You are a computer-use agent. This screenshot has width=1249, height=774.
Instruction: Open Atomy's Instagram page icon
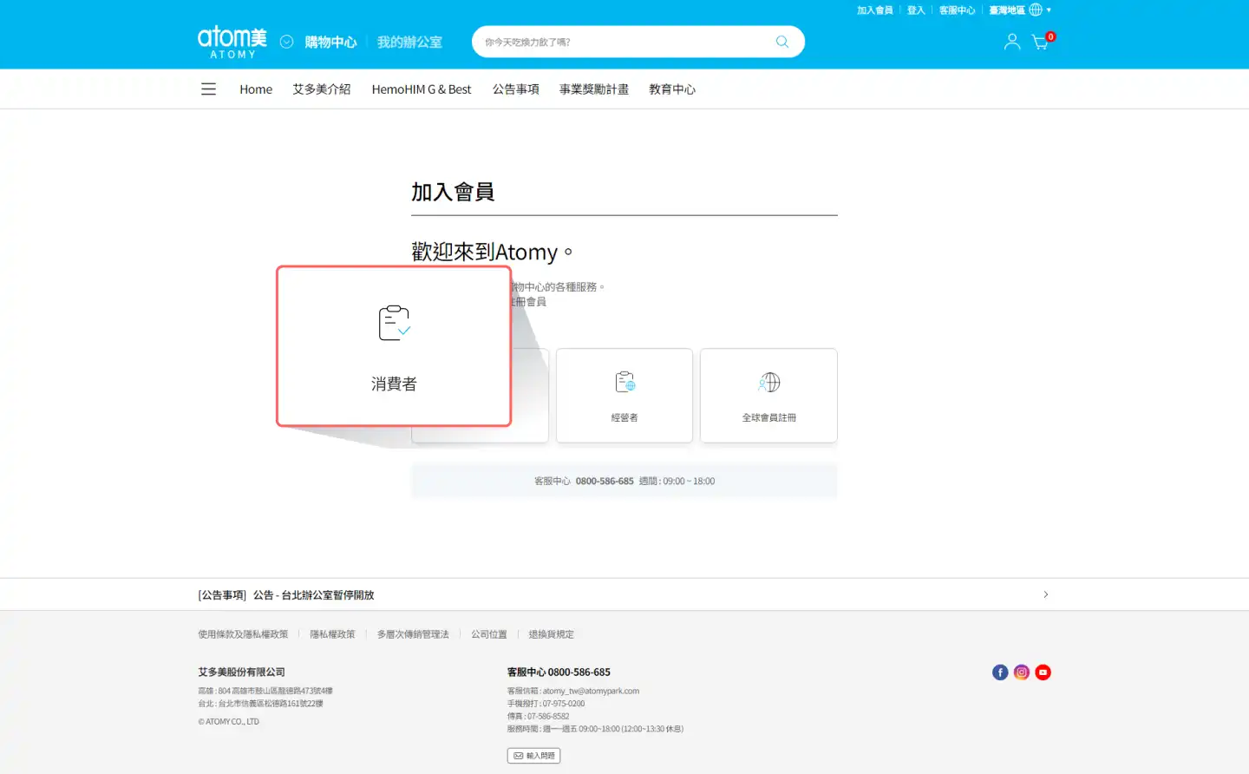tap(1022, 672)
